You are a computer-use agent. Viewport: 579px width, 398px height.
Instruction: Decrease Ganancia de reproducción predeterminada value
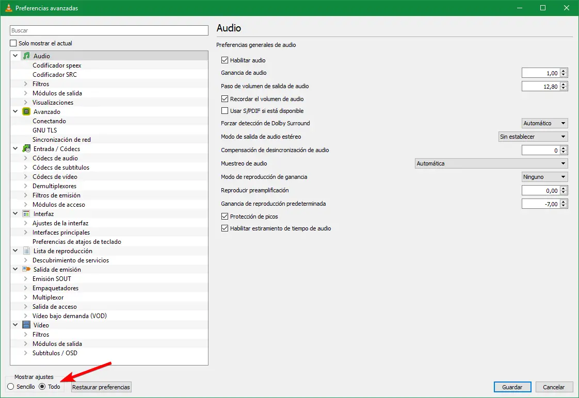point(564,206)
